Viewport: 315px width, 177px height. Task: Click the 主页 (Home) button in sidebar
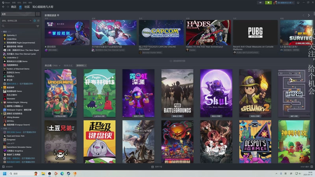pos(18,14)
